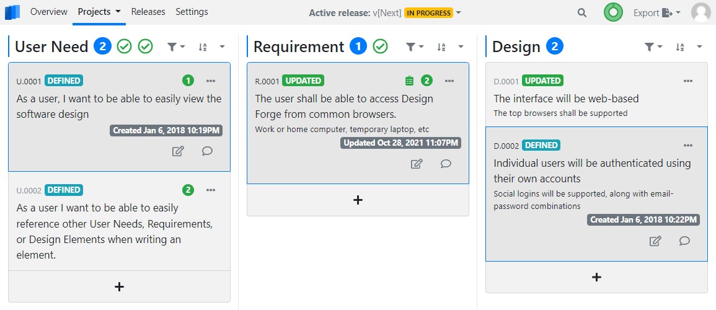Open more options for U.0002
Image resolution: width=716 pixels, height=310 pixels.
coord(211,190)
